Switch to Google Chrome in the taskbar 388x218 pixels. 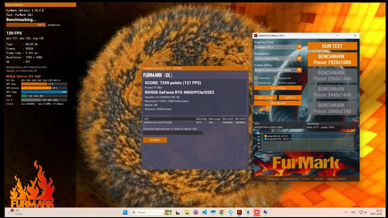click(x=222, y=212)
